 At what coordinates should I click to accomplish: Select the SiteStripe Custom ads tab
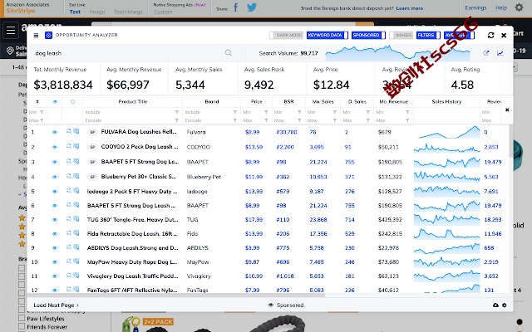click(x=163, y=12)
